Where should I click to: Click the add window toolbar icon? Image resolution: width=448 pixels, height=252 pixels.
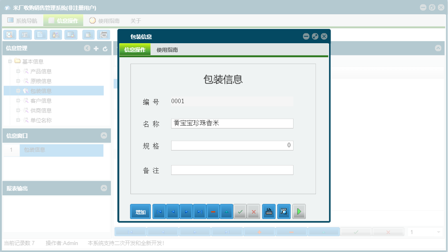88,35
